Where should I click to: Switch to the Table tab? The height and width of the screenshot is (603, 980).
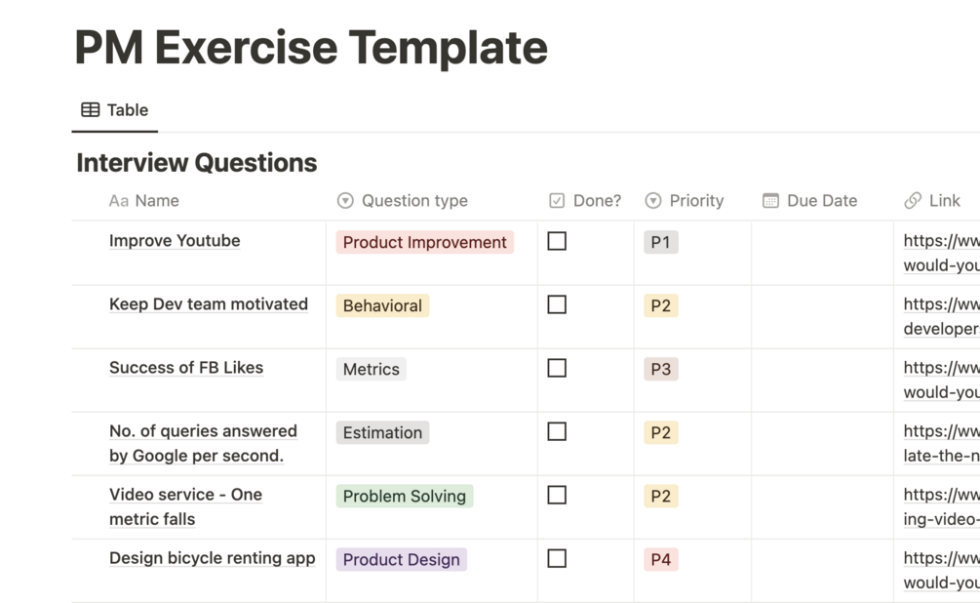(116, 110)
